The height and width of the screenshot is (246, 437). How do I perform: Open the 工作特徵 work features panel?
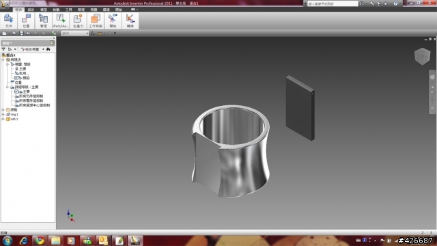(x=96, y=20)
